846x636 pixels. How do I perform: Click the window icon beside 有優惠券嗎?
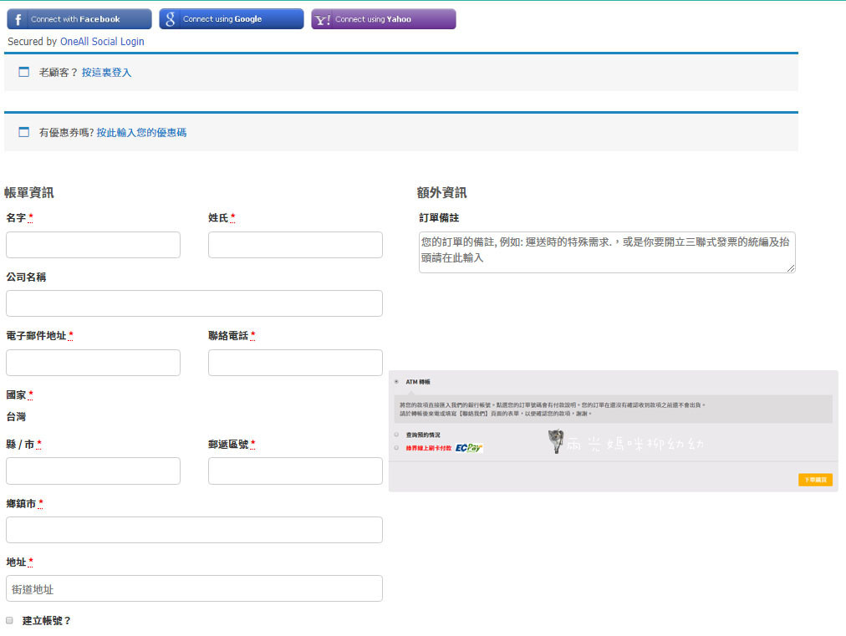[x=24, y=132]
